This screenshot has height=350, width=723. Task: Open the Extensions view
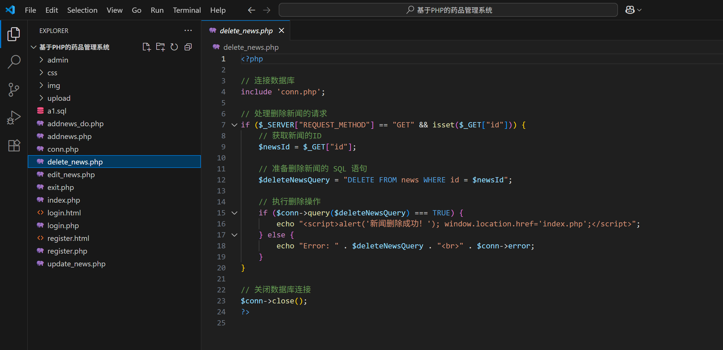pyautogui.click(x=14, y=145)
